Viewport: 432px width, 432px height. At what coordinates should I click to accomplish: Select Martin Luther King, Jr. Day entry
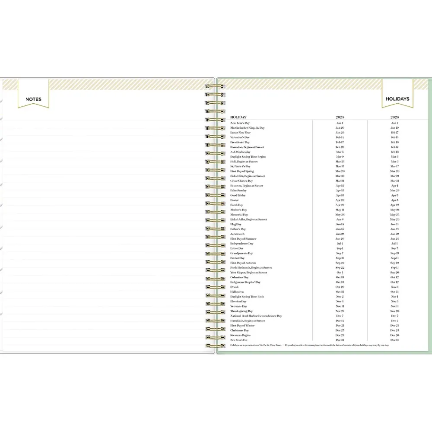click(247, 128)
